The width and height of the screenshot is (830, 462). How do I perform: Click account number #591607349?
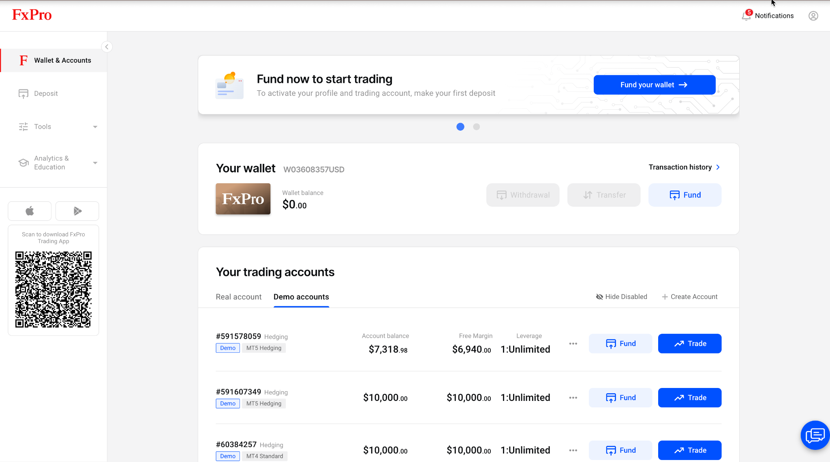click(238, 392)
